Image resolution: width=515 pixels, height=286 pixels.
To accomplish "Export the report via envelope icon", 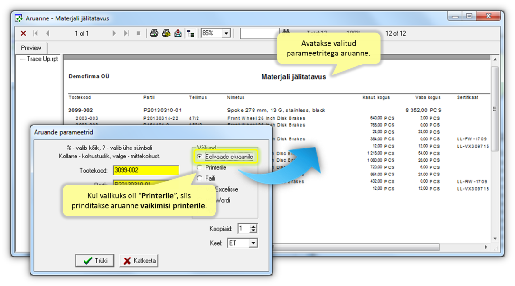I will click(x=178, y=33).
